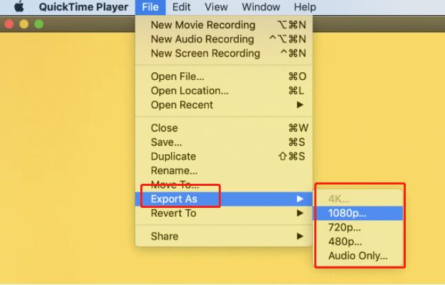Open the Help menu

(x=305, y=7)
